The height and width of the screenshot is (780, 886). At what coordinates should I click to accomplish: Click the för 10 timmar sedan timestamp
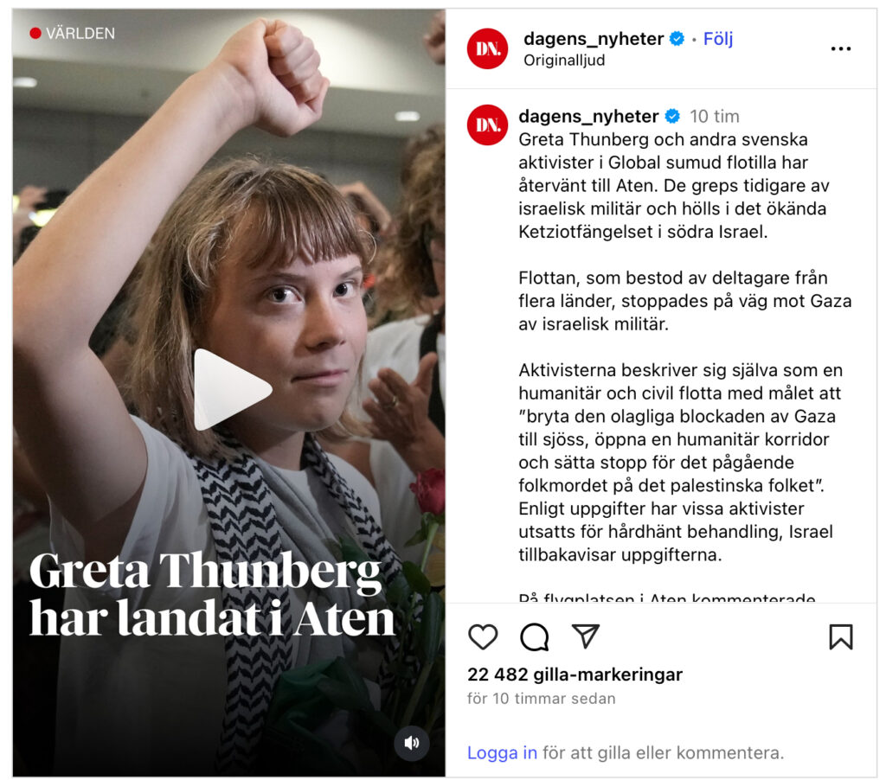[542, 699]
